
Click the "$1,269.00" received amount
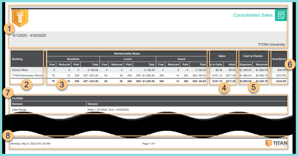[x=262, y=70]
